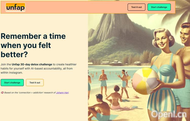Click the header 'Test it out' button

click(x=137, y=7)
